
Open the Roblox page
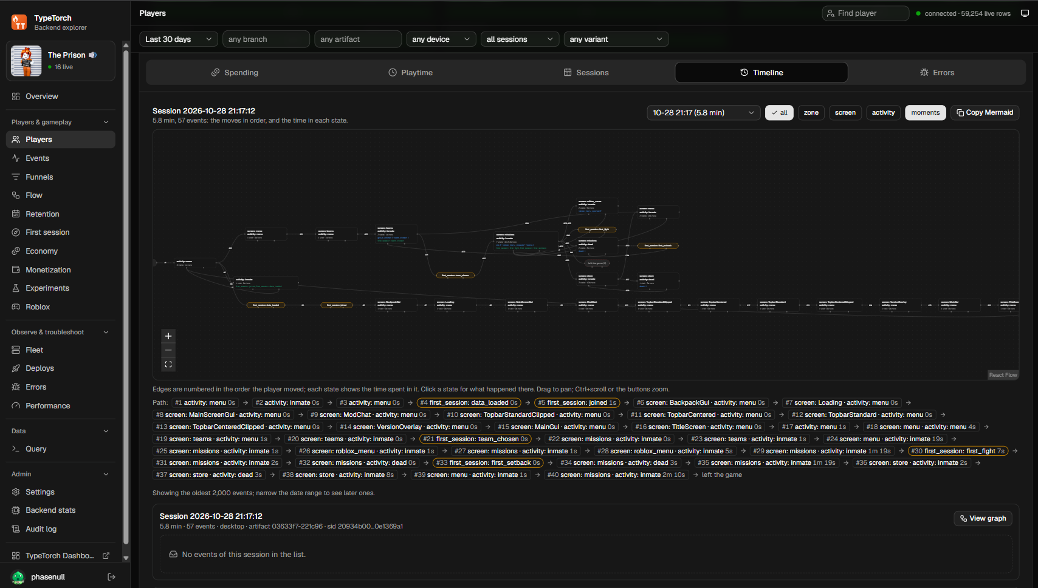[61, 307]
